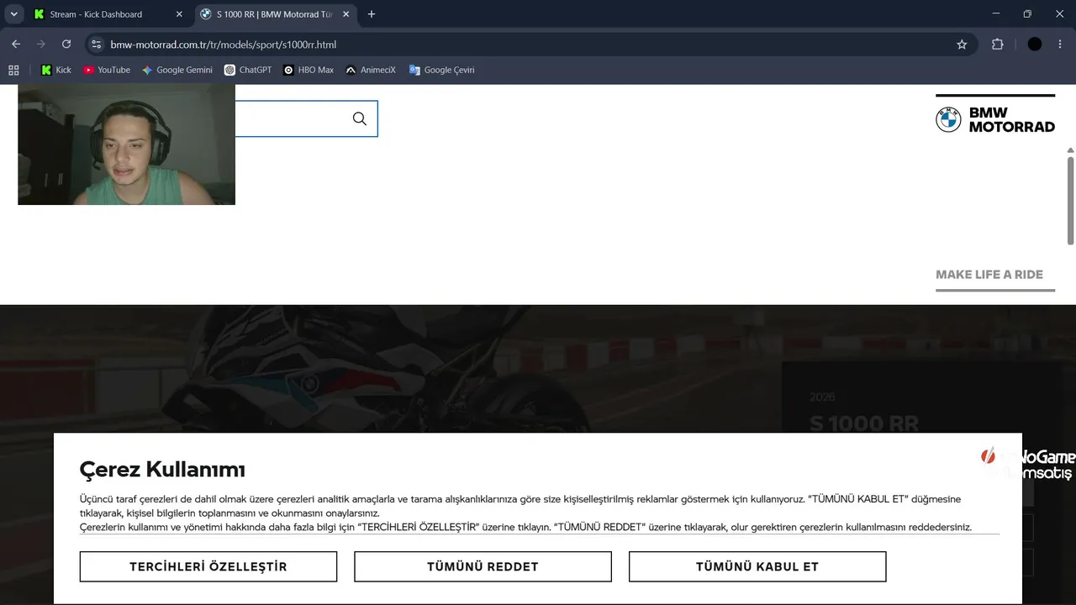The width and height of the screenshot is (1076, 605).
Task: Click the search magnifier icon
Action: [x=360, y=118]
